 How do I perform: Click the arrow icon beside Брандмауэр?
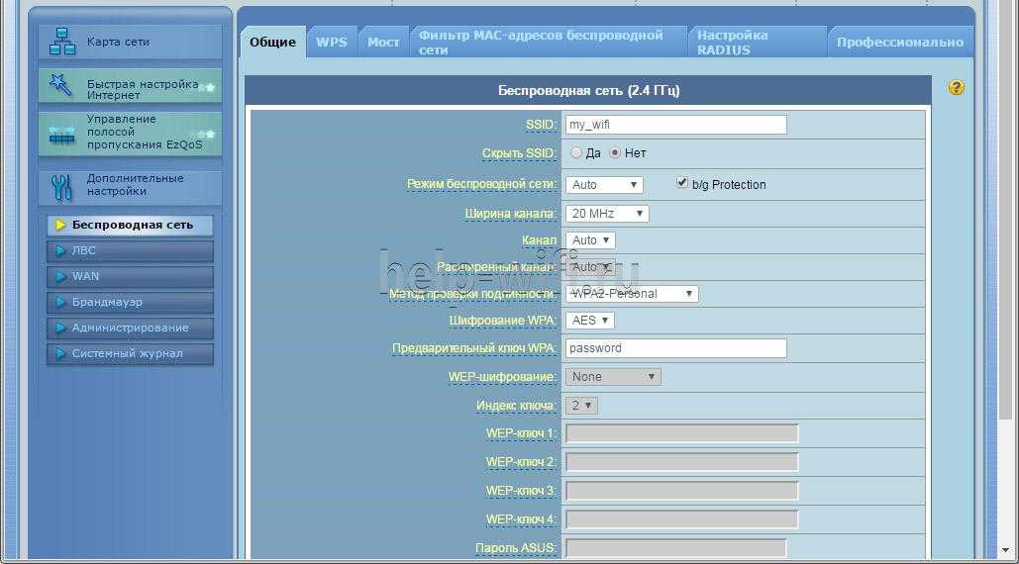60,303
